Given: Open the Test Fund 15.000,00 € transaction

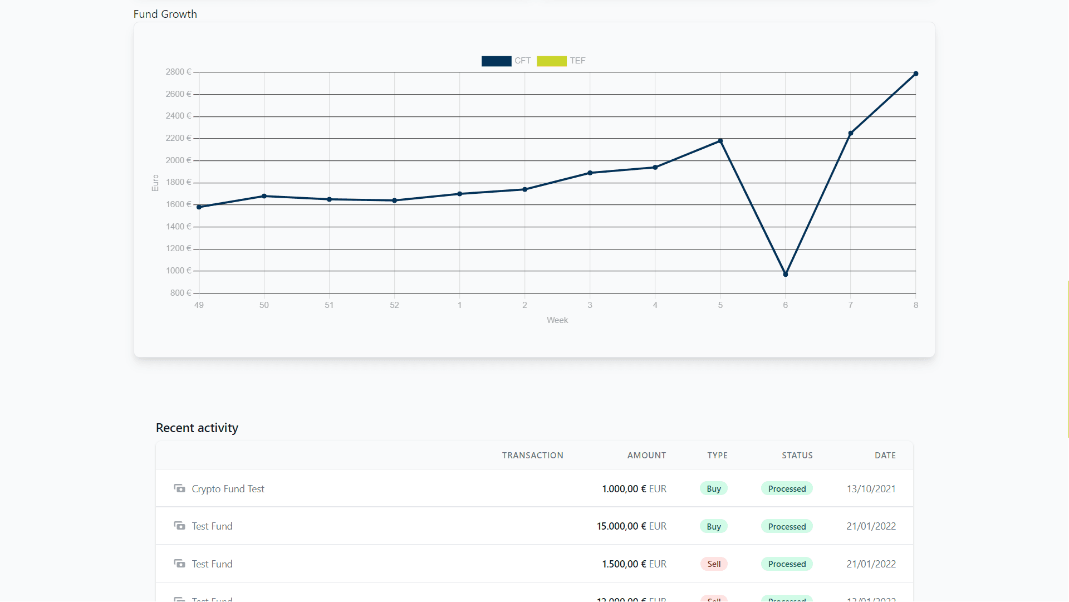Looking at the screenshot, I should pyautogui.click(x=212, y=526).
